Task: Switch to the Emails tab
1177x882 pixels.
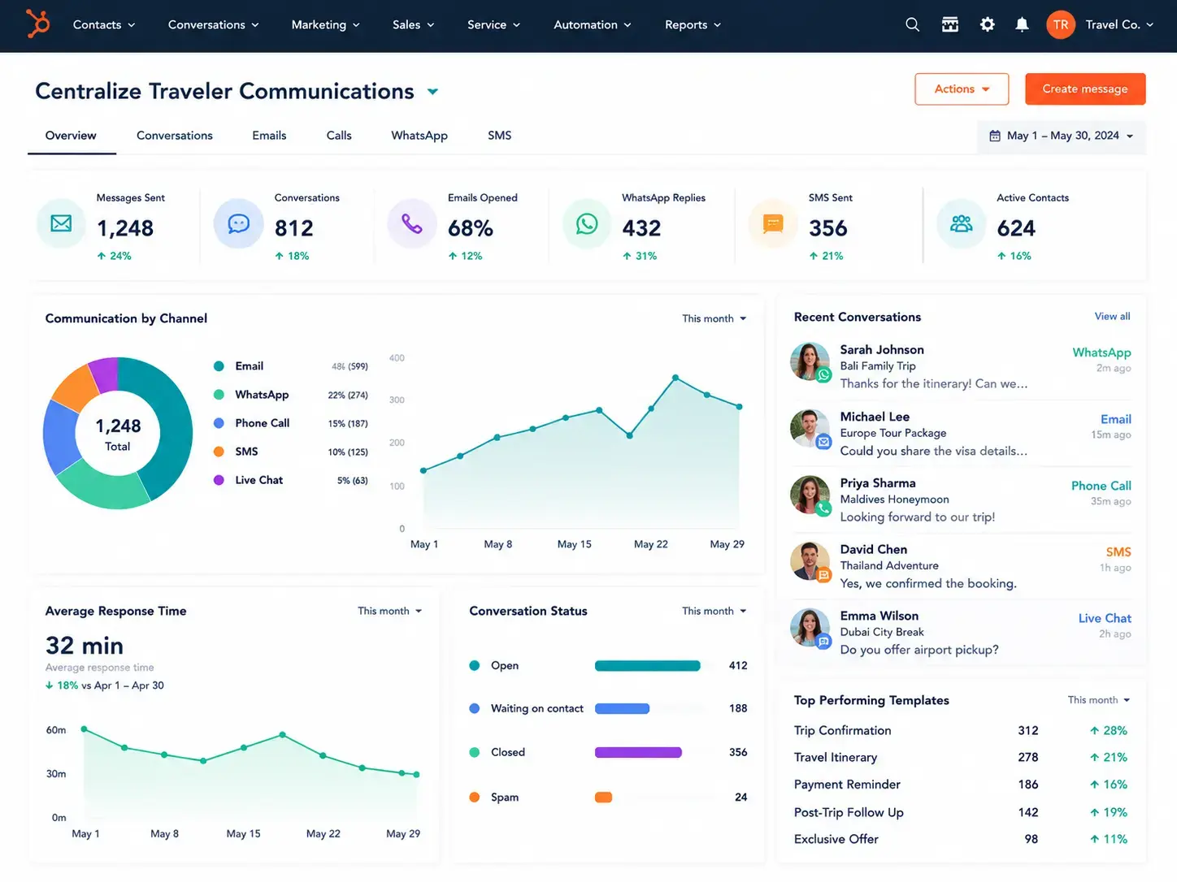Action: [x=269, y=136]
